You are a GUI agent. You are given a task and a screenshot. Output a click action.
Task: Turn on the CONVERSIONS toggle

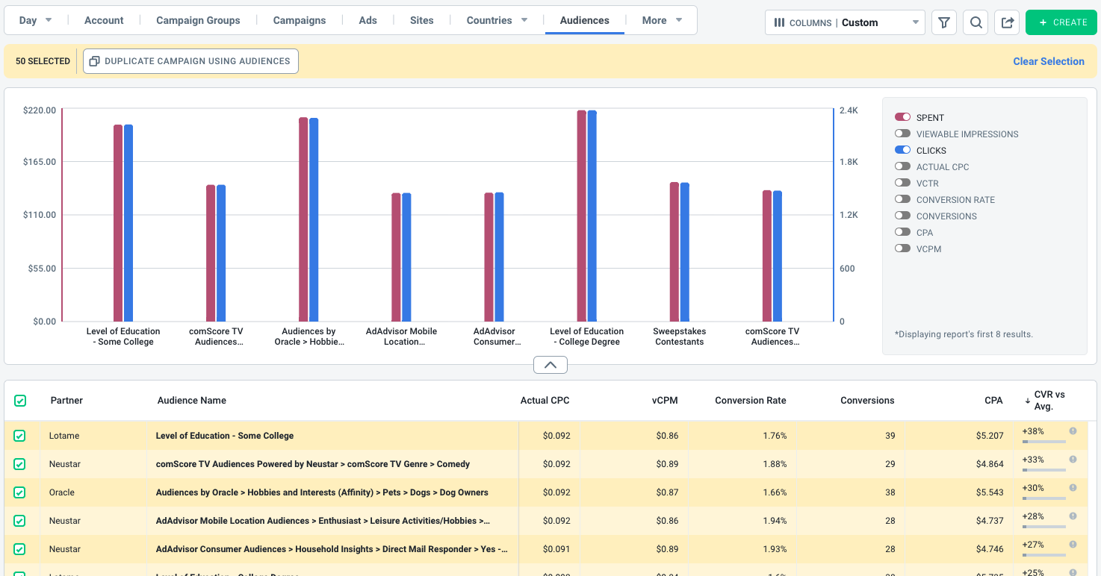point(902,216)
